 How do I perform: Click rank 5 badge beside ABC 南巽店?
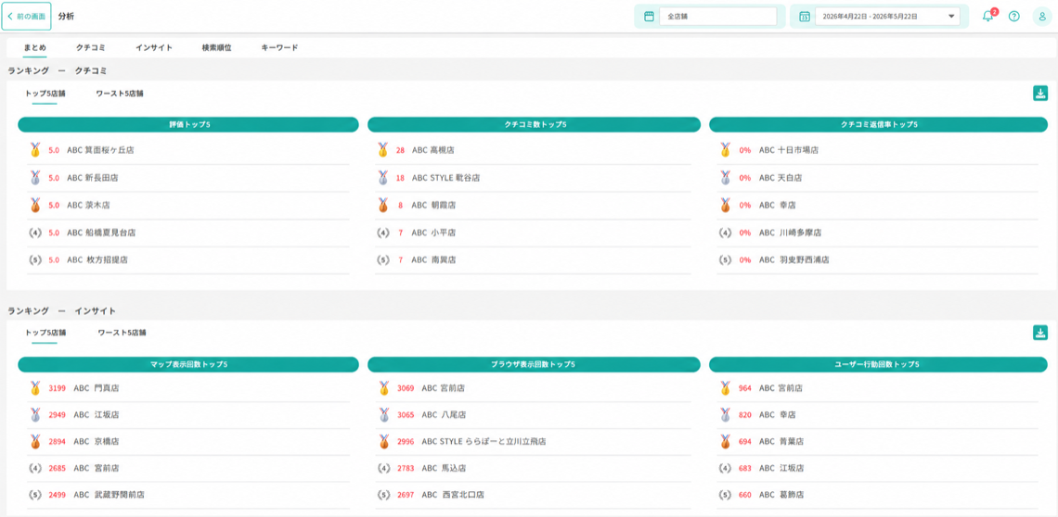pos(383,259)
